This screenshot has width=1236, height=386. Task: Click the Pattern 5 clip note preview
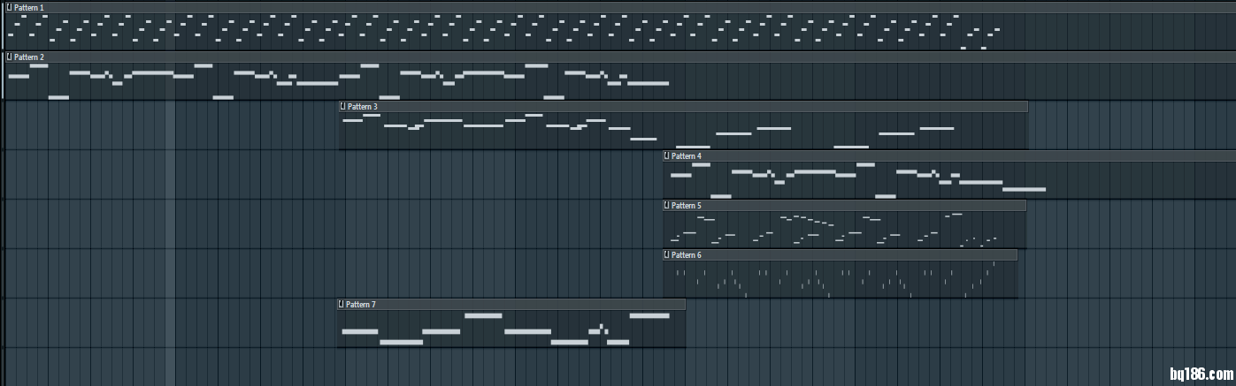pyautogui.click(x=841, y=230)
